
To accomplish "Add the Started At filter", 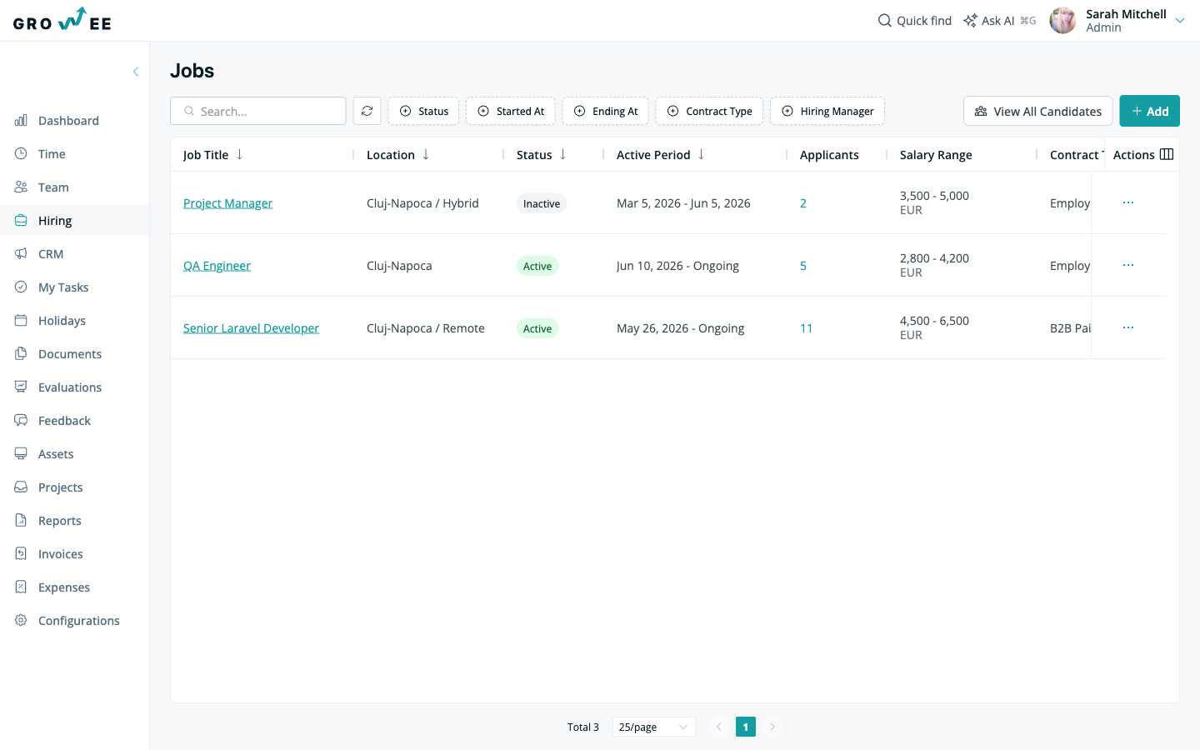I will tap(511, 111).
